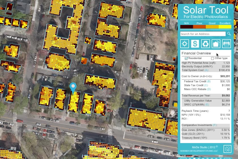Click the Poor orange legend swatch
This screenshot has width=238, height=159.
[199, 27]
